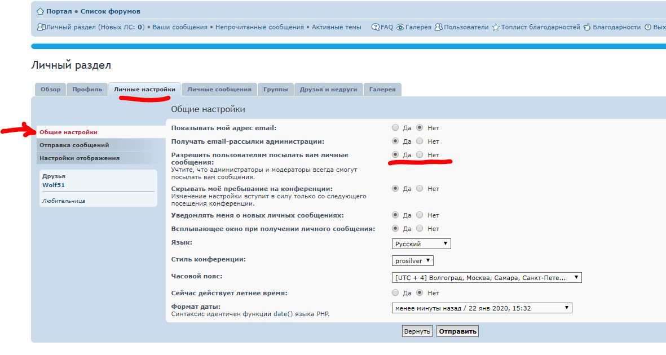This screenshot has width=666, height=355.
Task: Switch to the Личные сообщения tab
Action: click(x=219, y=90)
